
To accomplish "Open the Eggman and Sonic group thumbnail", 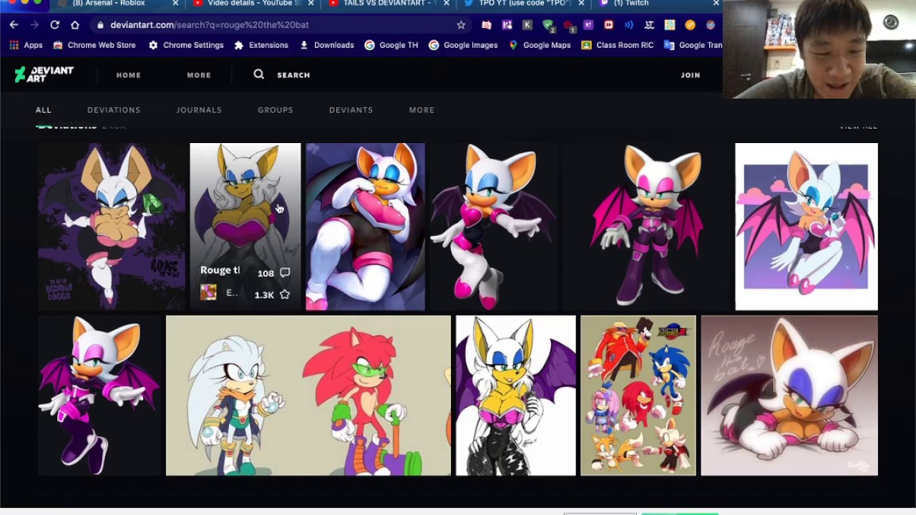I will pos(638,396).
